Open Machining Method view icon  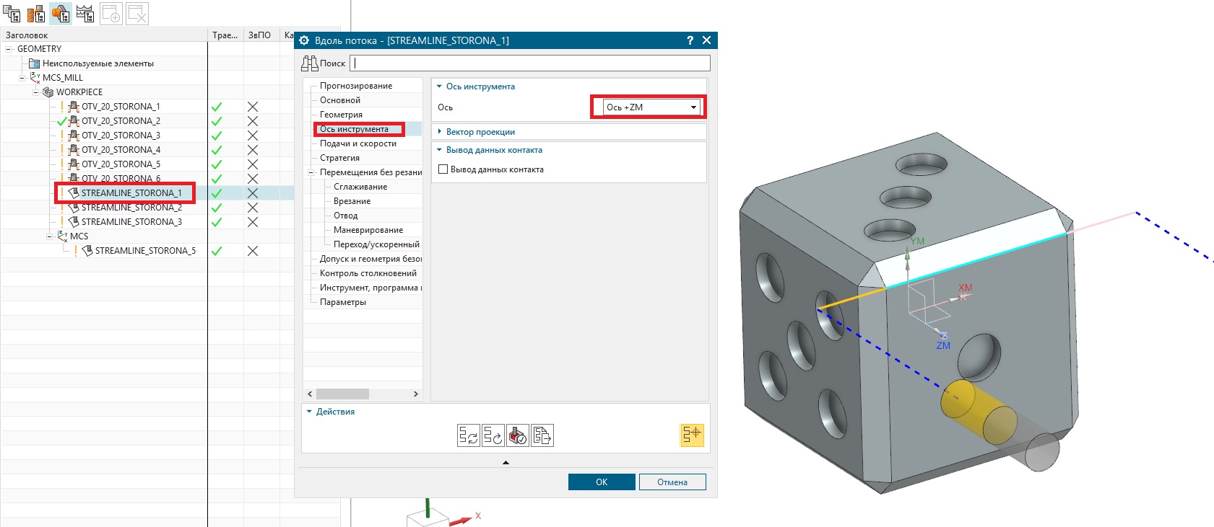(85, 14)
